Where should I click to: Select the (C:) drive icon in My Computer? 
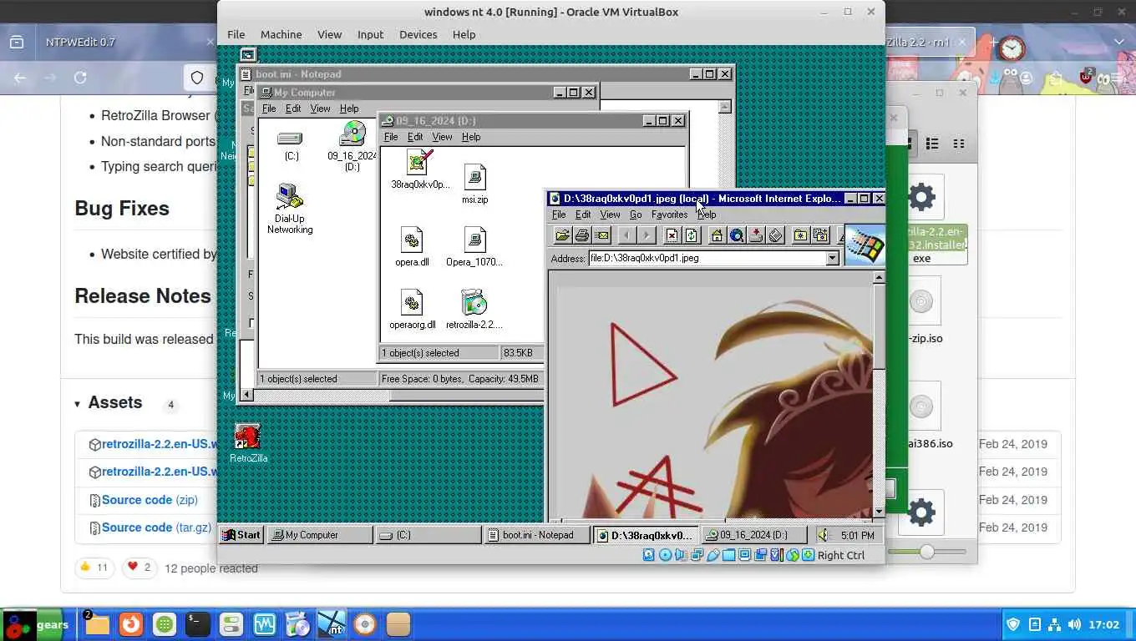(291, 144)
